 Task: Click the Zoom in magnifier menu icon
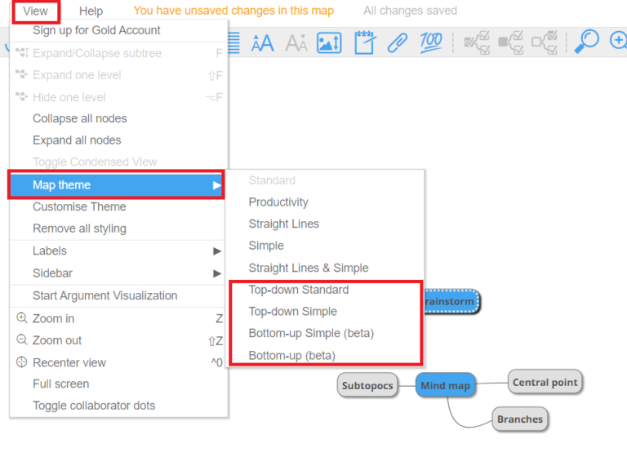coord(21,318)
